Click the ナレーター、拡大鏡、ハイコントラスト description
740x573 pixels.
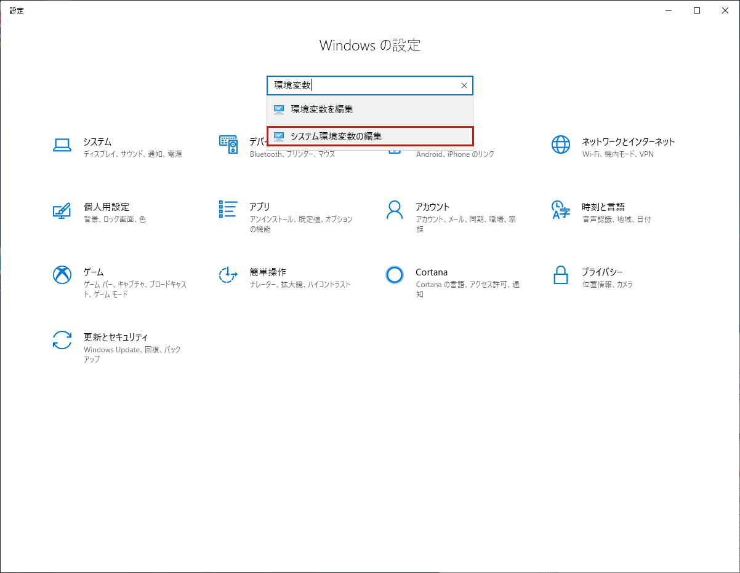300,285
